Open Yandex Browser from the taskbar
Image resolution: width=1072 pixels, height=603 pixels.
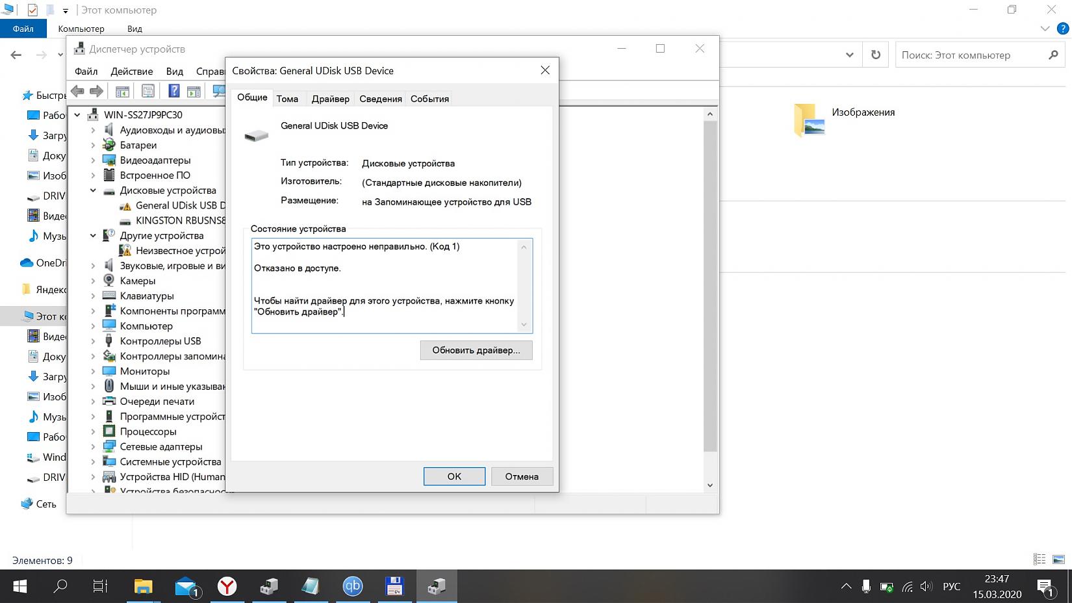click(227, 587)
